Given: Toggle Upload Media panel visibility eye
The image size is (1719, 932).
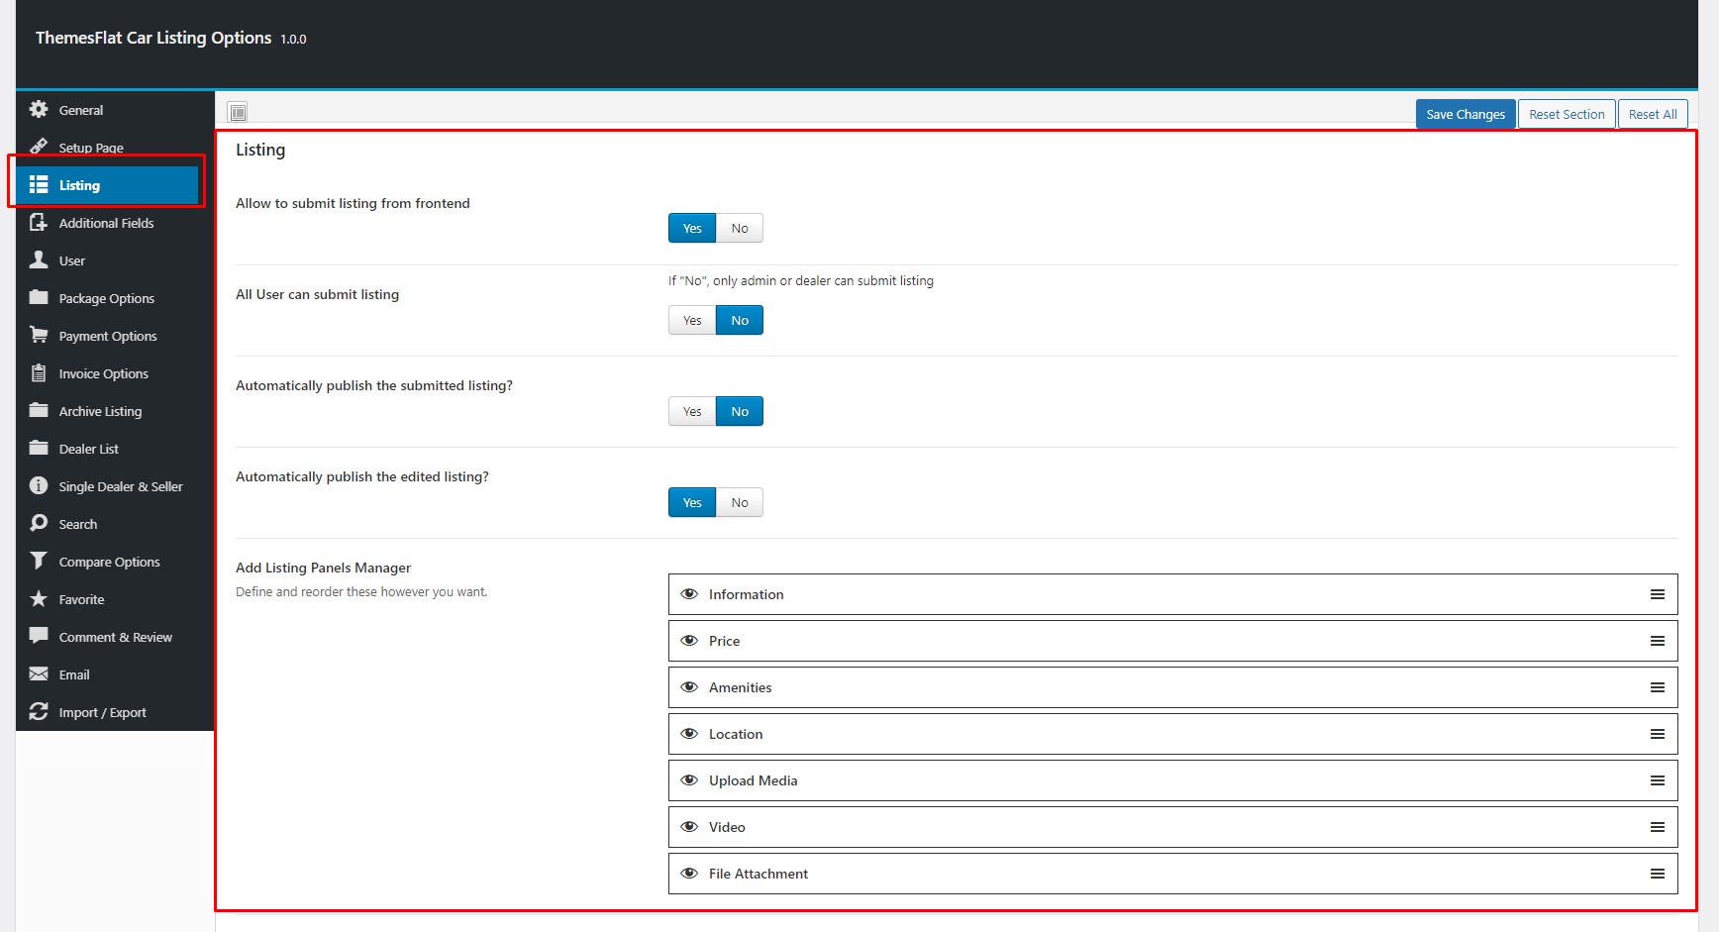Looking at the screenshot, I should (x=689, y=780).
